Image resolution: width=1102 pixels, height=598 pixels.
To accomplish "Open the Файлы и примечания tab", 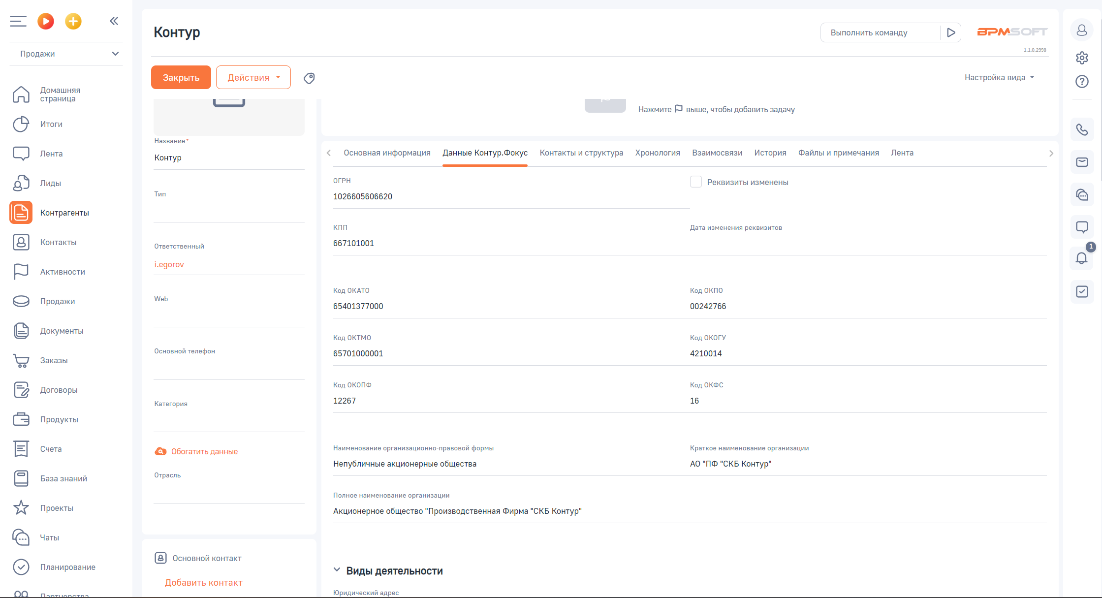I will (839, 153).
